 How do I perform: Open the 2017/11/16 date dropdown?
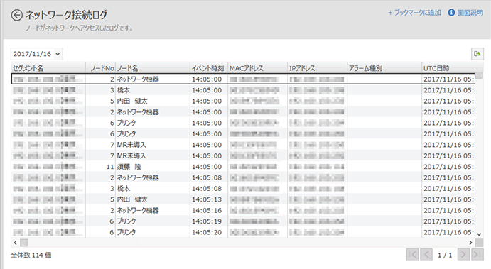click(x=37, y=54)
